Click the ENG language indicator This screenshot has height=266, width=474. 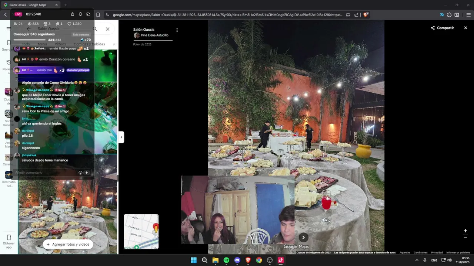434,260
